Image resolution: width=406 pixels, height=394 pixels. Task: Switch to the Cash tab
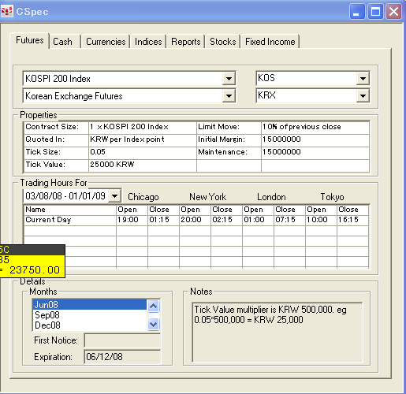[65, 42]
